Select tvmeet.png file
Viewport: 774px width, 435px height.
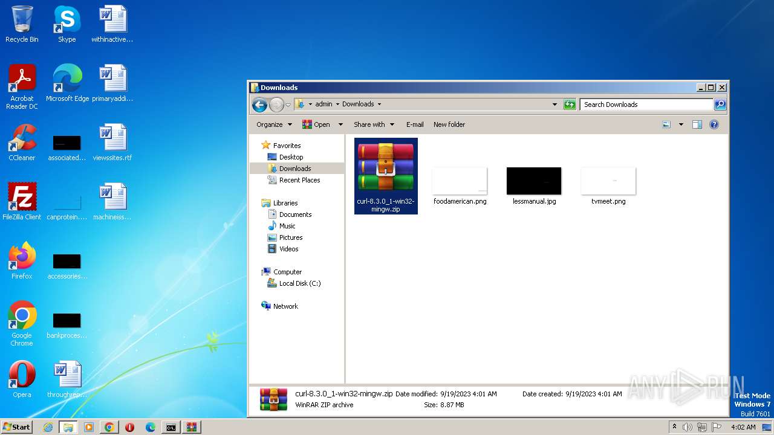[x=608, y=185]
